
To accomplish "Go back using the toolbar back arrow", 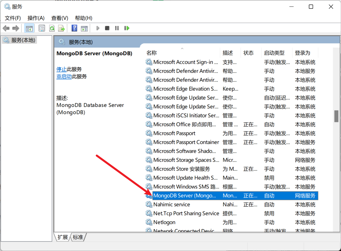I will [6, 28].
